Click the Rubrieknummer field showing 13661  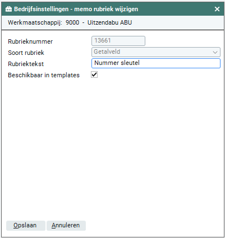click(118, 41)
